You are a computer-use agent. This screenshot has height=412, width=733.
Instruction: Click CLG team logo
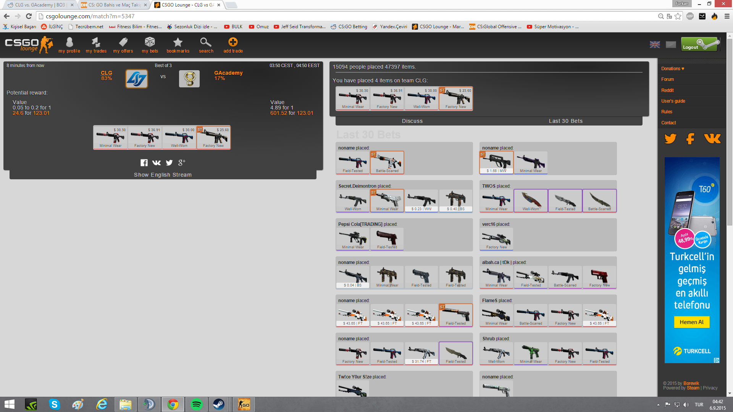pos(137,79)
